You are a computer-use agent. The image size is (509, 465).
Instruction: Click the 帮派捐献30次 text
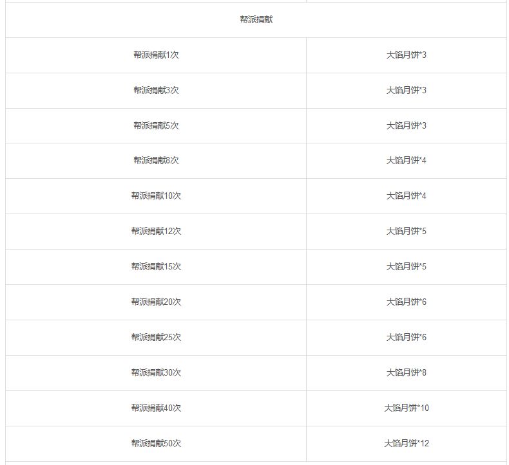(156, 372)
